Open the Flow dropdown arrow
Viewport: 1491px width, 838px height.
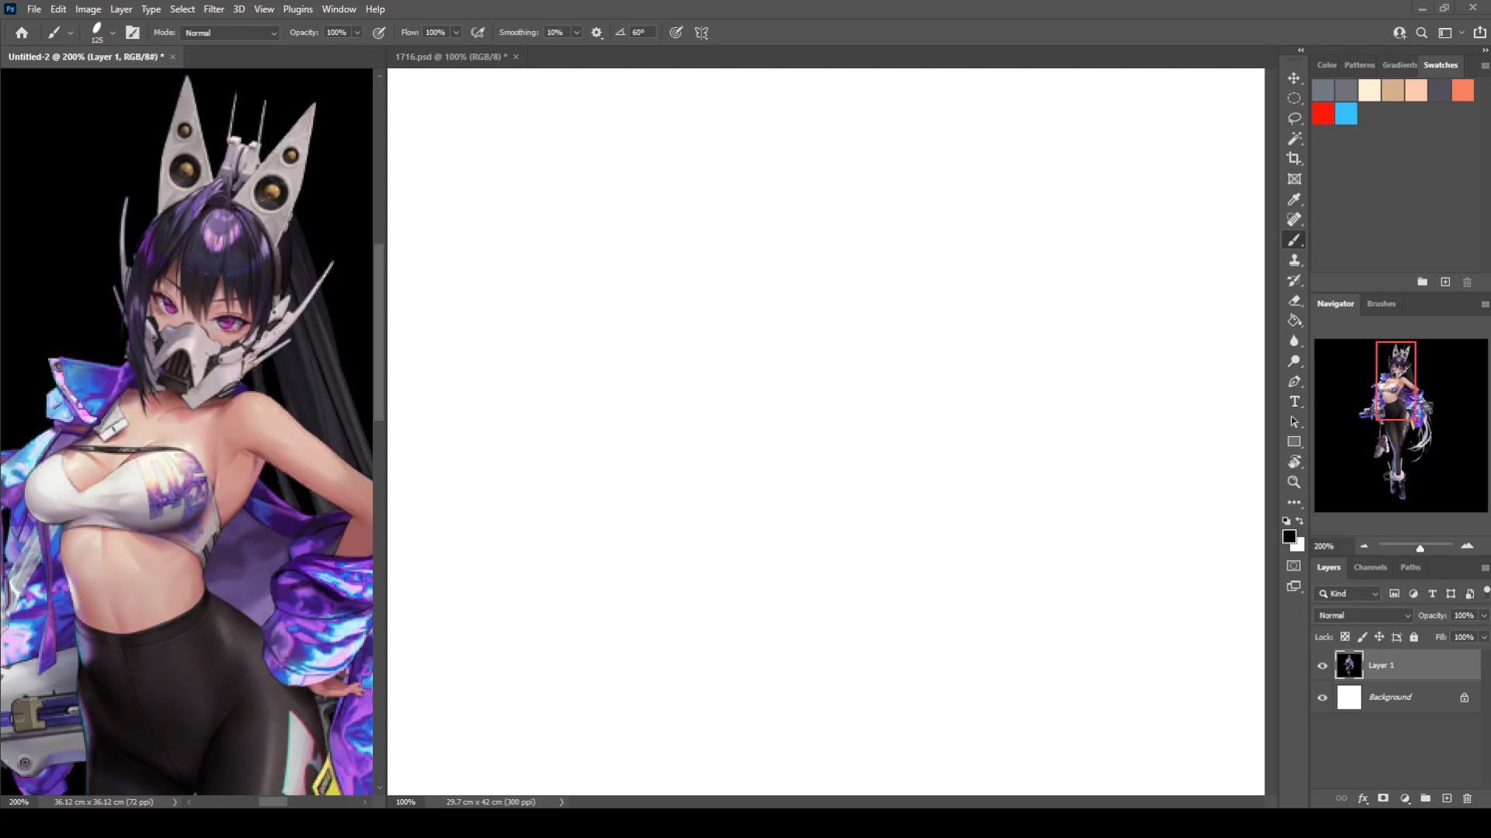point(456,33)
